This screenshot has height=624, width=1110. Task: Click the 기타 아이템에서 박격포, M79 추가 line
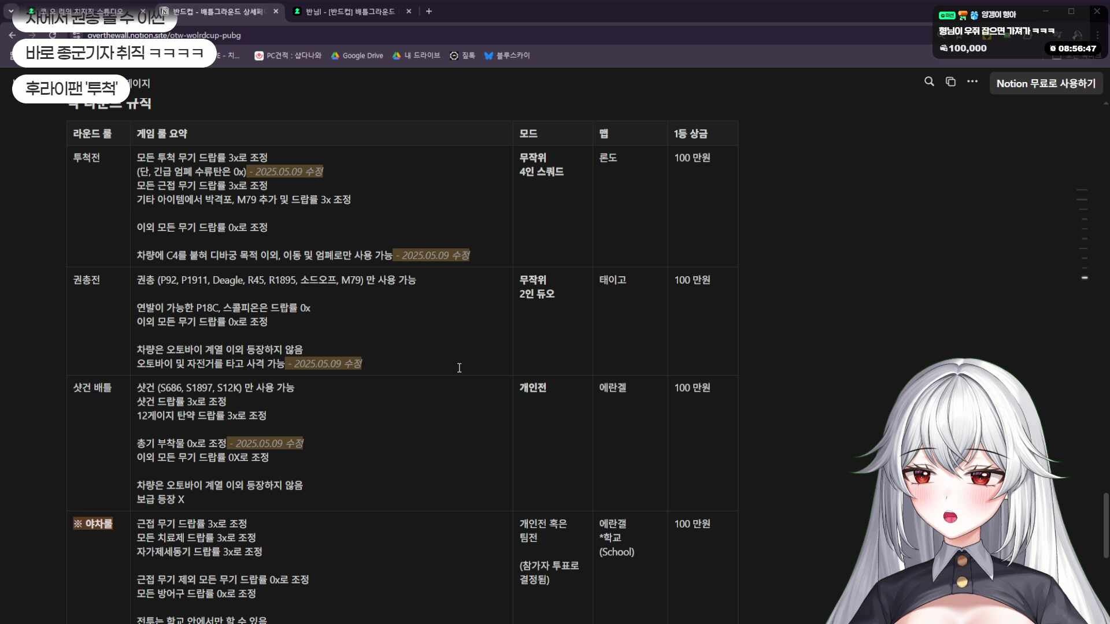[x=244, y=200]
